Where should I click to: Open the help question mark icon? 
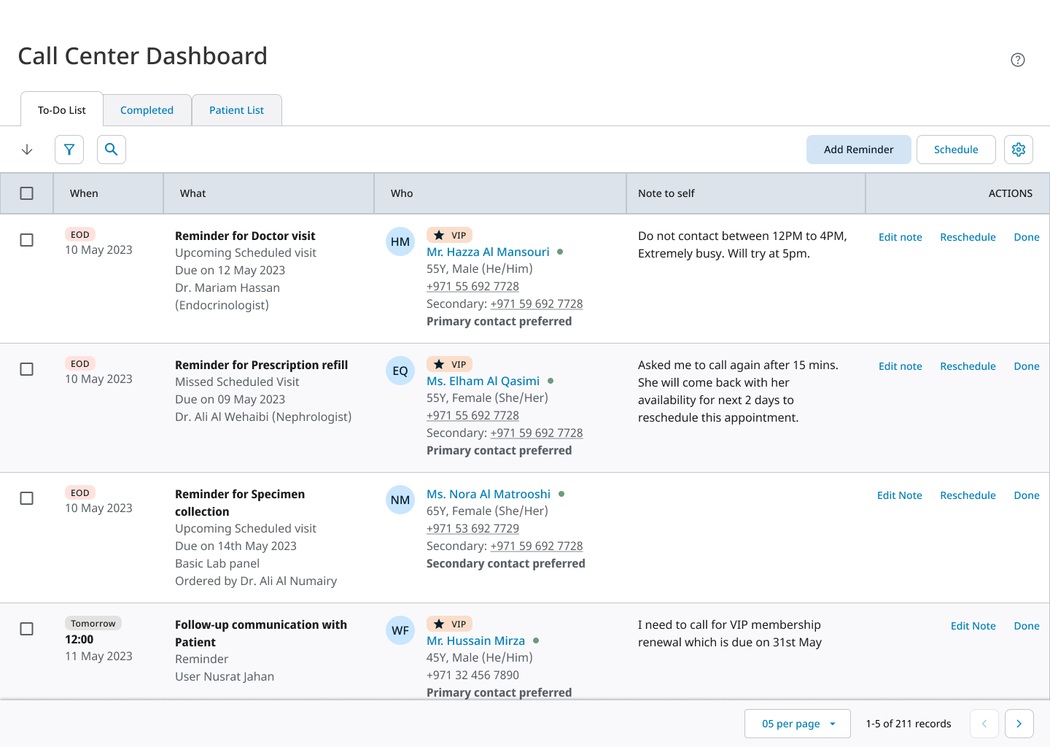tap(1018, 60)
